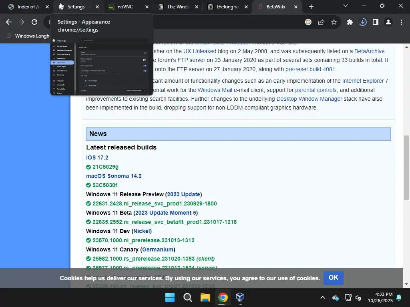410x307 pixels.
Task: Open the network tray icon
Action: pos(348,297)
